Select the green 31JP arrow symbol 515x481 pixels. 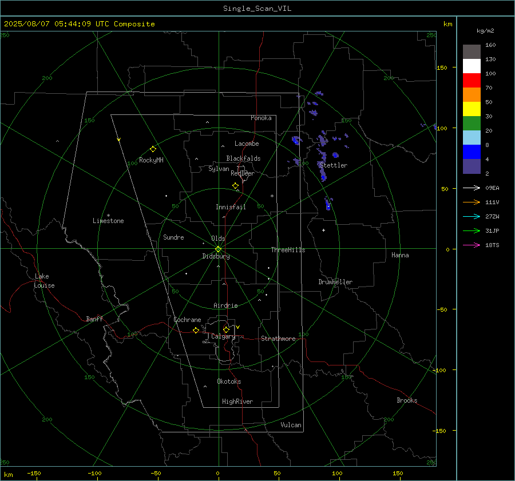click(x=472, y=231)
